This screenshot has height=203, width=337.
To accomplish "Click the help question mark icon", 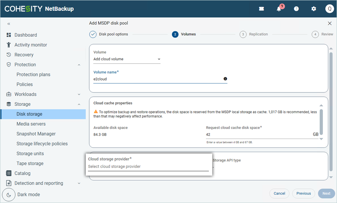I will tap(296, 9).
